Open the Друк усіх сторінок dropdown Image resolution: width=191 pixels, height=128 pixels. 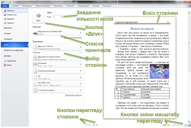tap(80, 47)
